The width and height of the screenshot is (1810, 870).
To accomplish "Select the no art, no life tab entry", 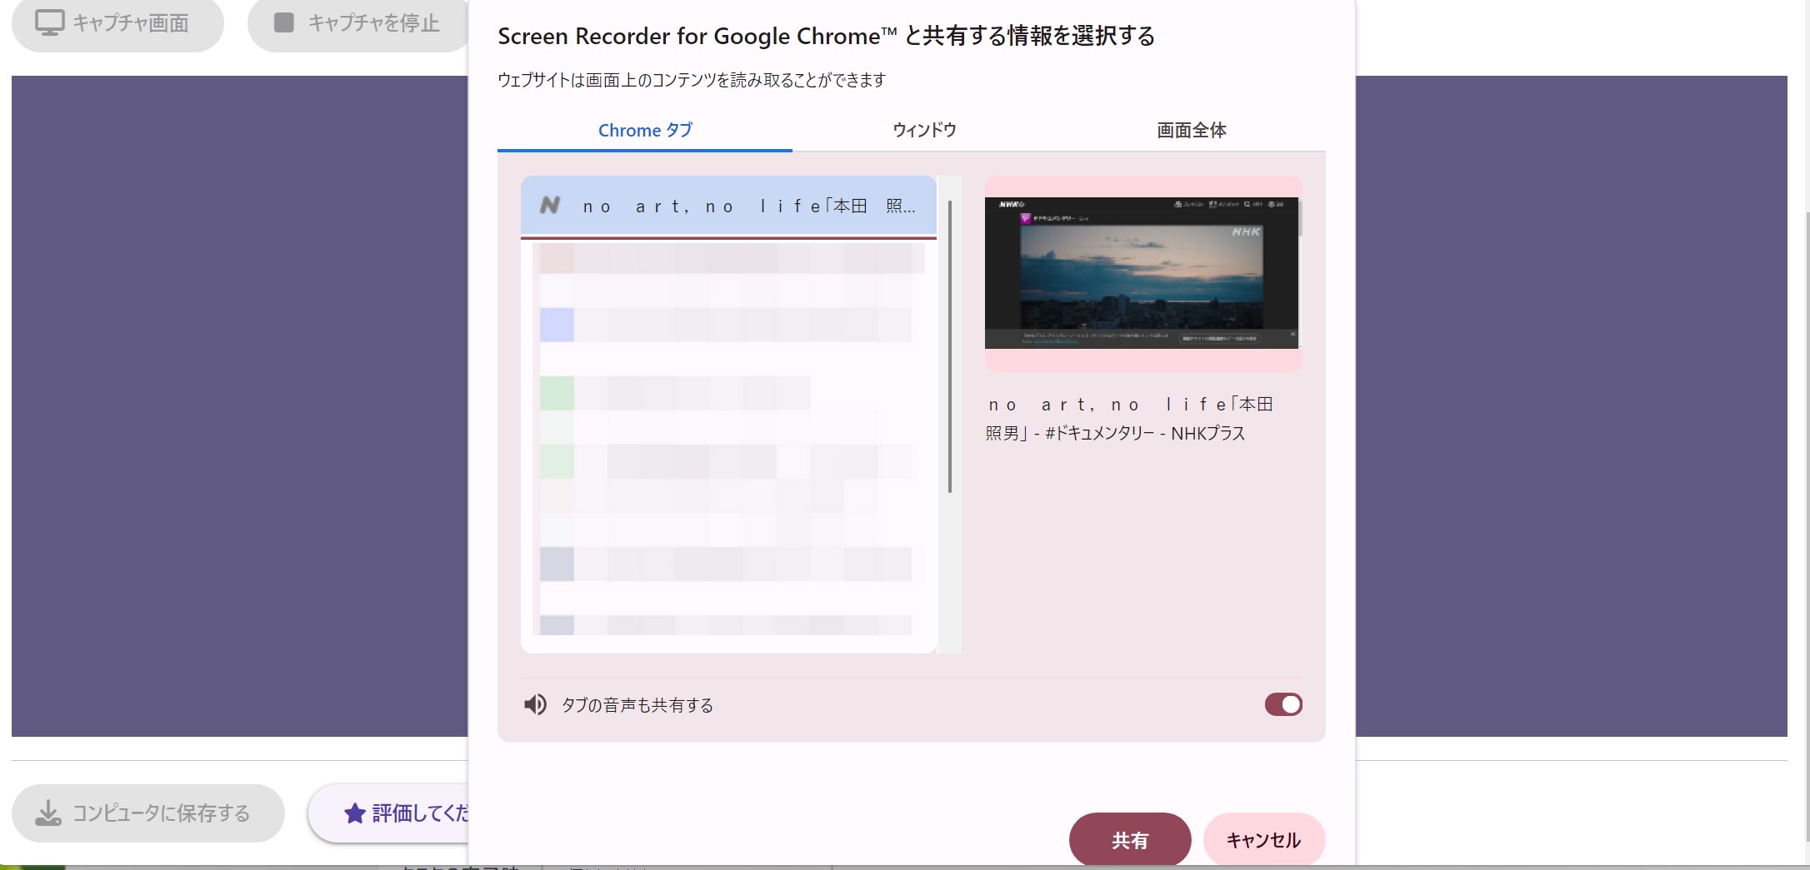I will coord(728,206).
